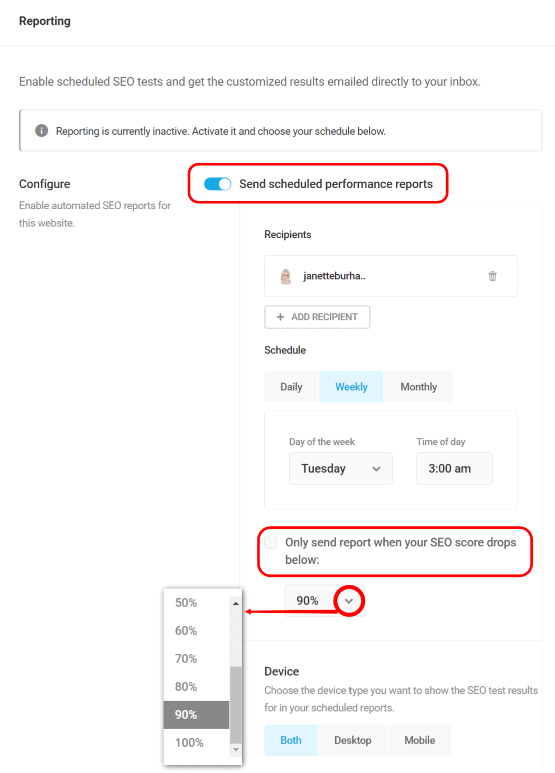The image size is (555, 773).
Task: Select Both devices option
Action: [291, 740]
